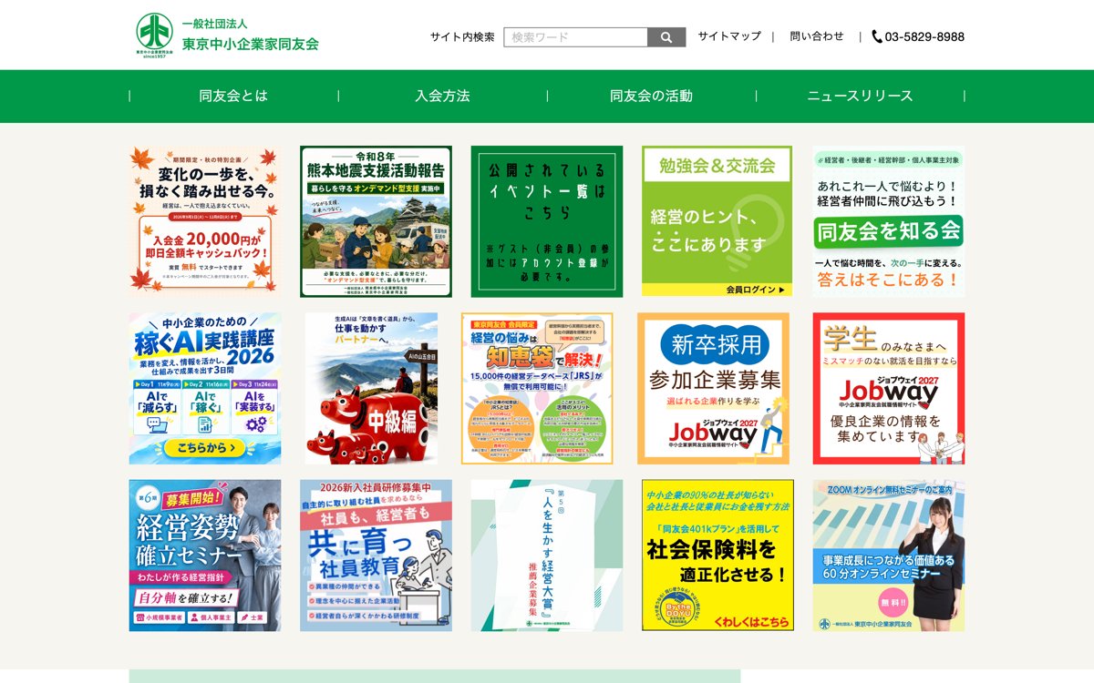Open the ZOOMオンライン無料セミナー banner
1094x683 pixels.
coord(889,556)
